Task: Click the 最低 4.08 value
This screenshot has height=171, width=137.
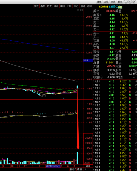Action: tap(134, 59)
